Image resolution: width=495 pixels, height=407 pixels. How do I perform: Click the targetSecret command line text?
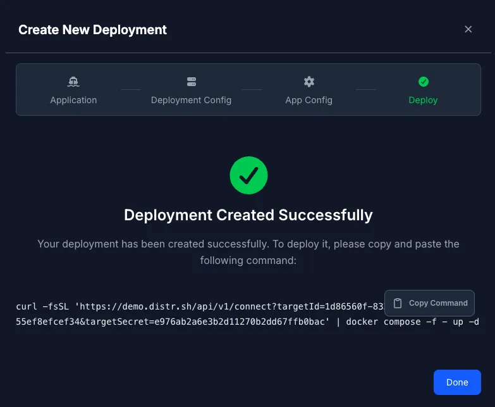(247, 322)
